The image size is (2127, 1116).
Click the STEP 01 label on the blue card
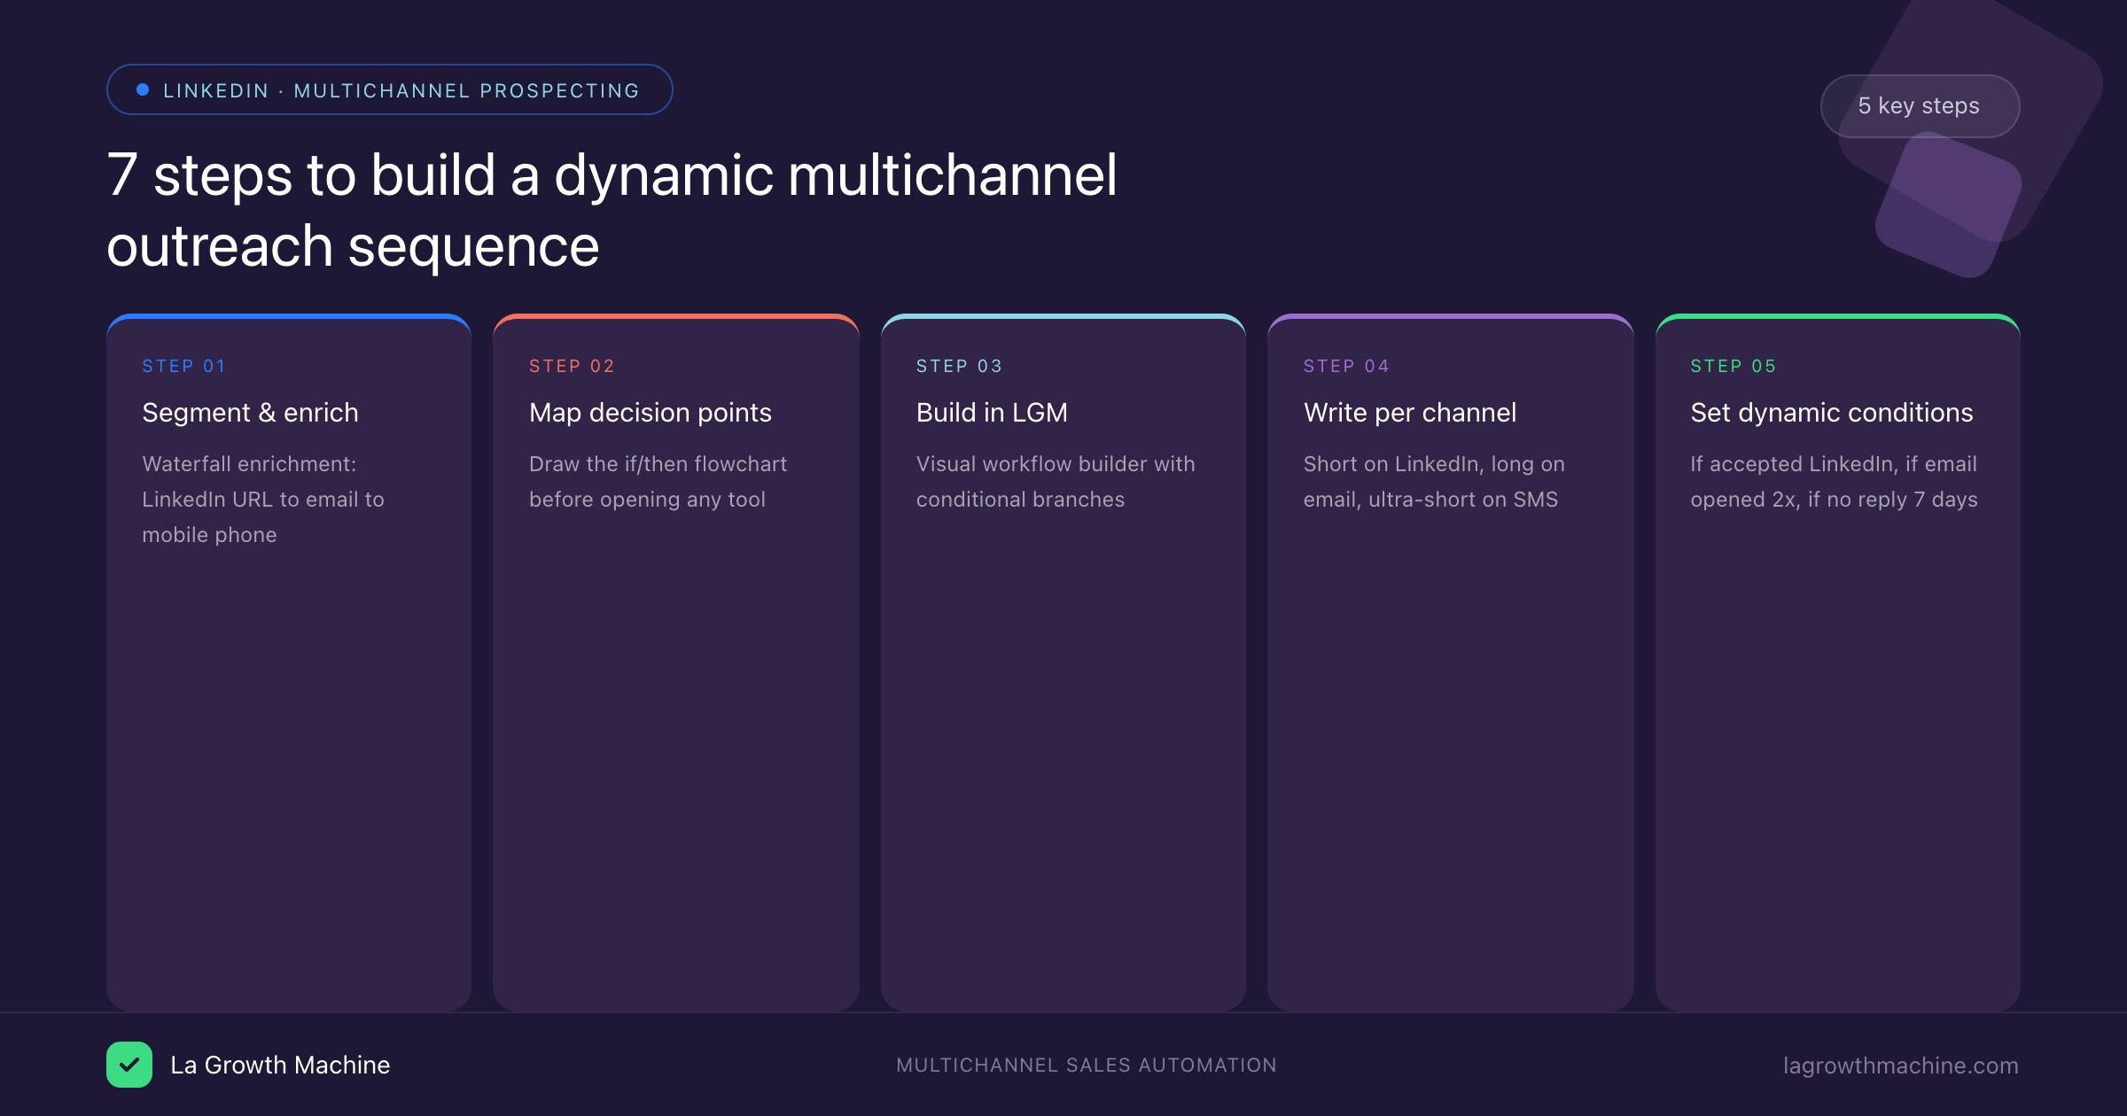point(183,365)
